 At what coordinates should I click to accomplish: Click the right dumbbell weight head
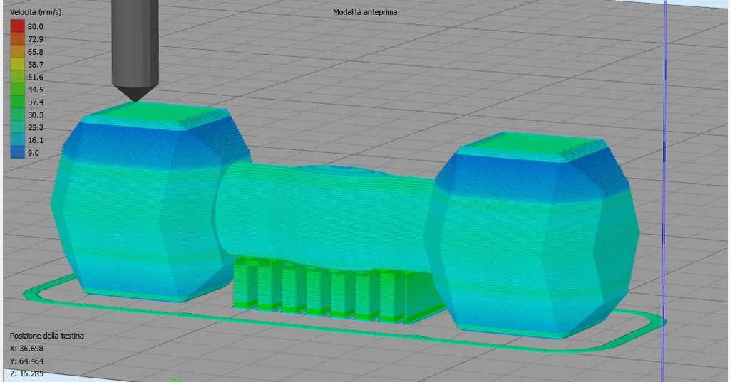tap(532, 235)
